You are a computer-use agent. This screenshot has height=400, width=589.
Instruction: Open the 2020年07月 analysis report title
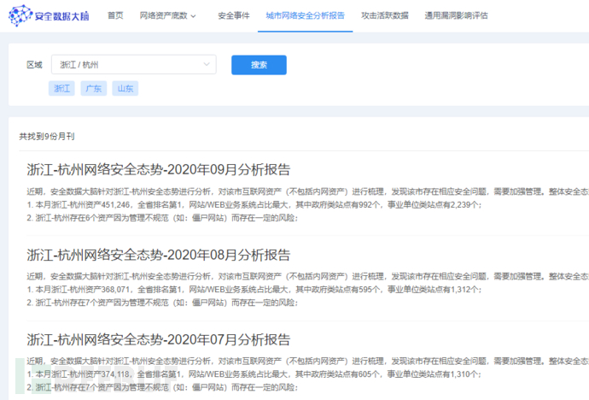click(x=158, y=339)
